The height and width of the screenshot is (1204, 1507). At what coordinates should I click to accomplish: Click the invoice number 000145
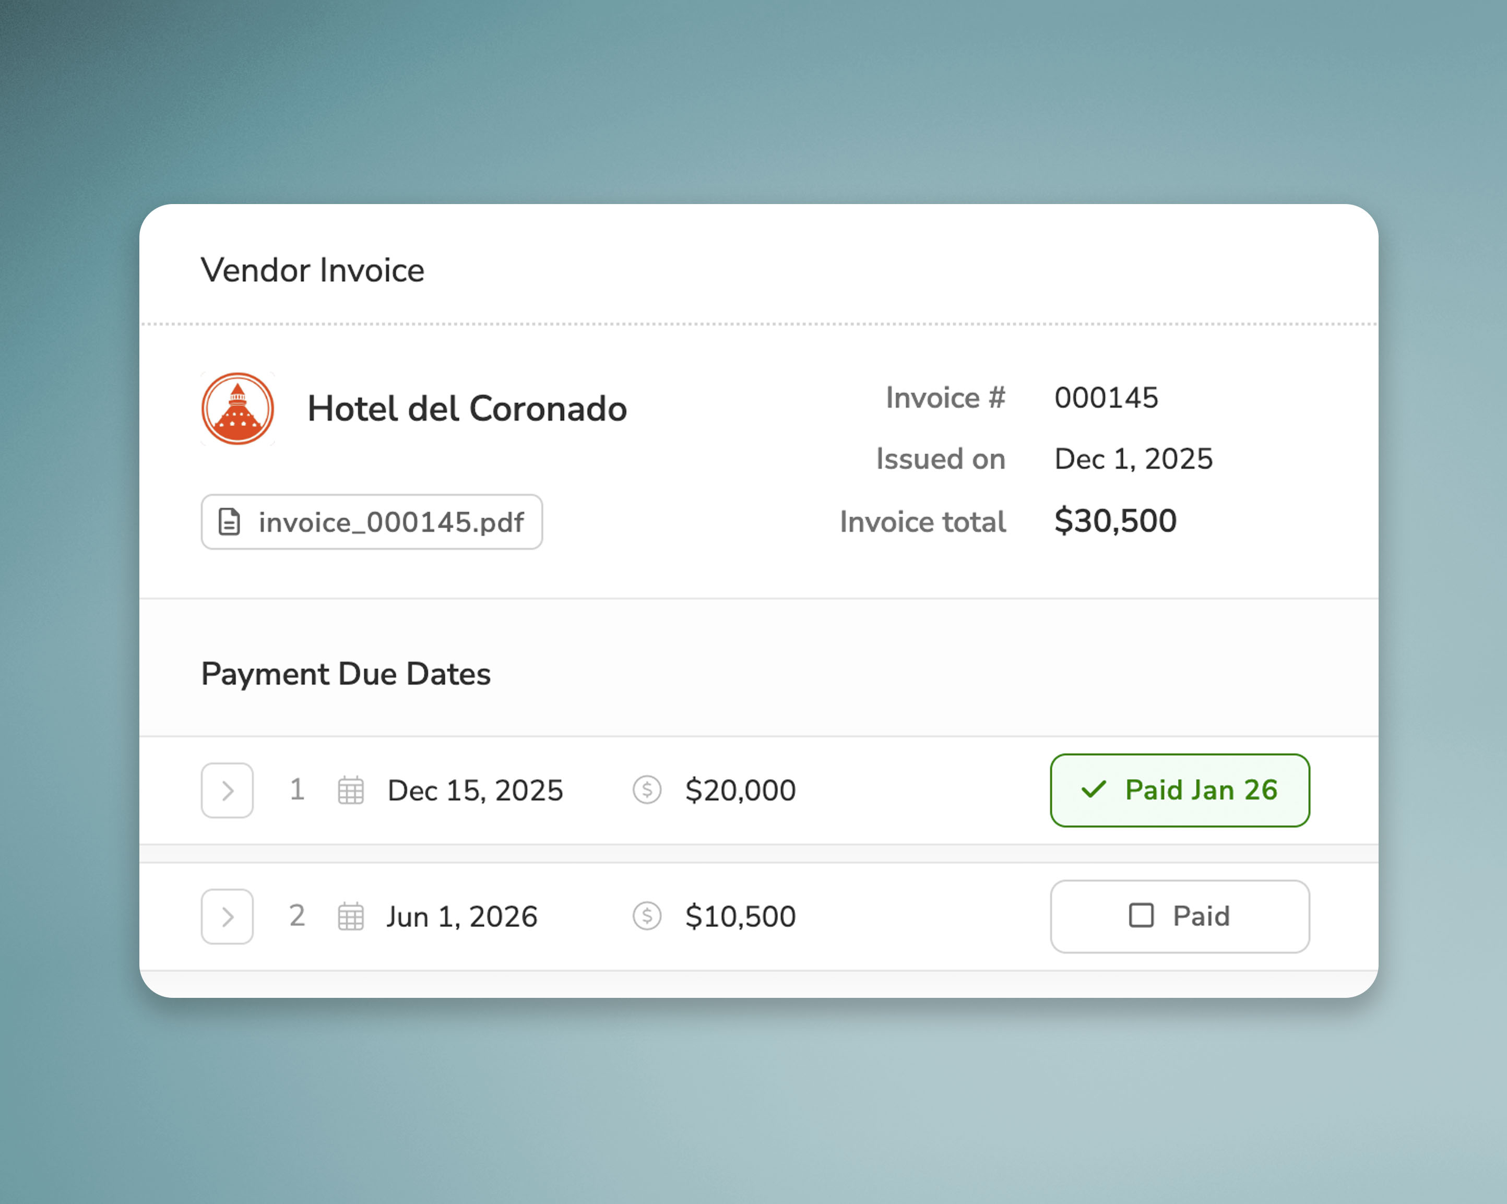coord(1106,398)
